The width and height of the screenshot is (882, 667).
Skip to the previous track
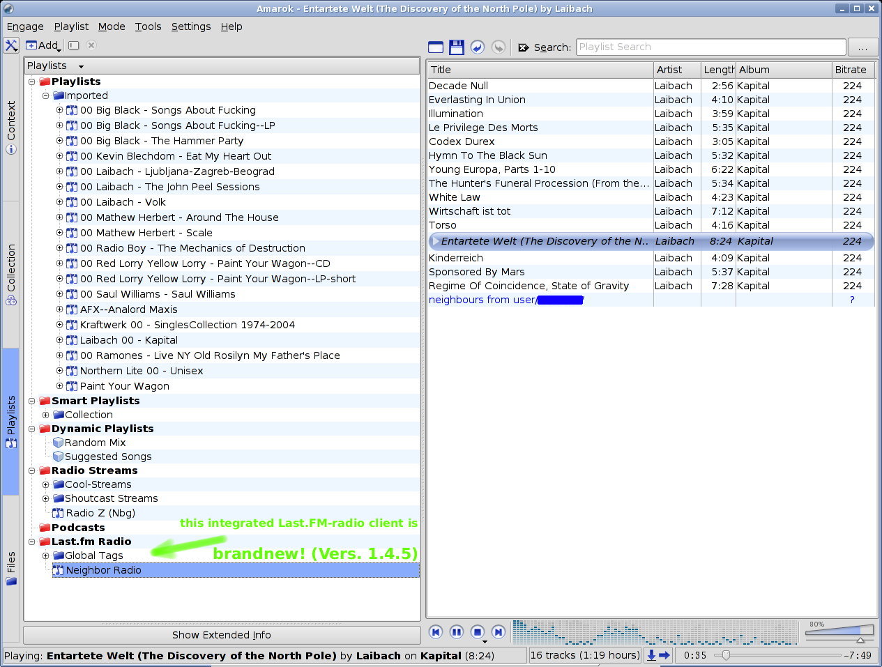436,632
